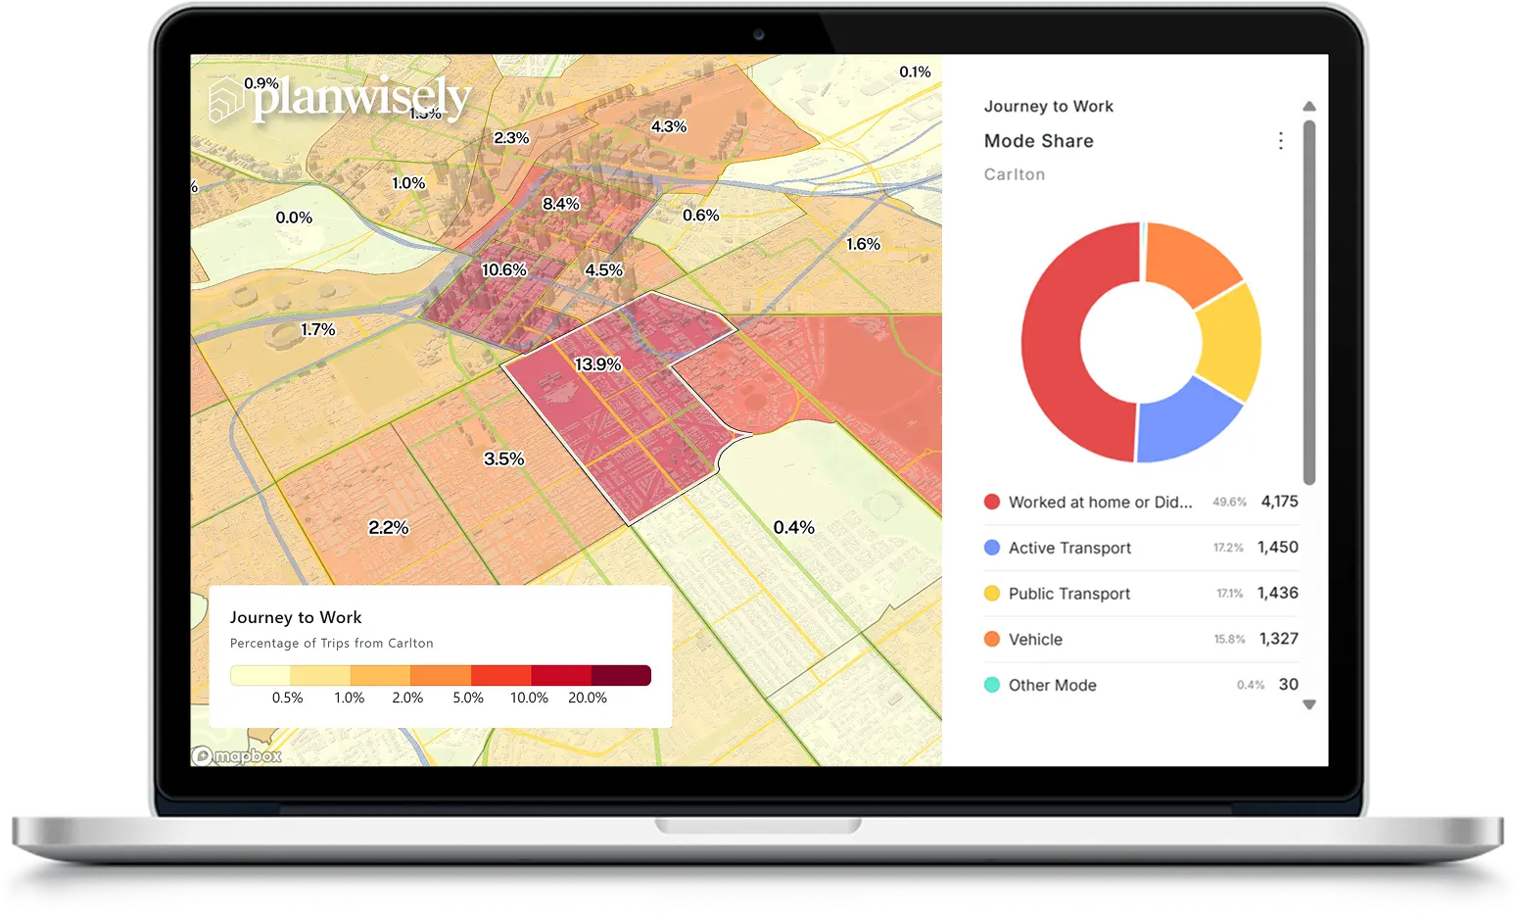Click the '3.5%' label on the map

pyautogui.click(x=504, y=458)
